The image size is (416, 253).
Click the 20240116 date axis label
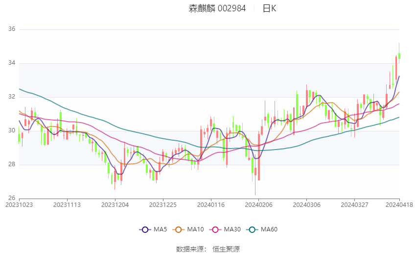click(210, 204)
